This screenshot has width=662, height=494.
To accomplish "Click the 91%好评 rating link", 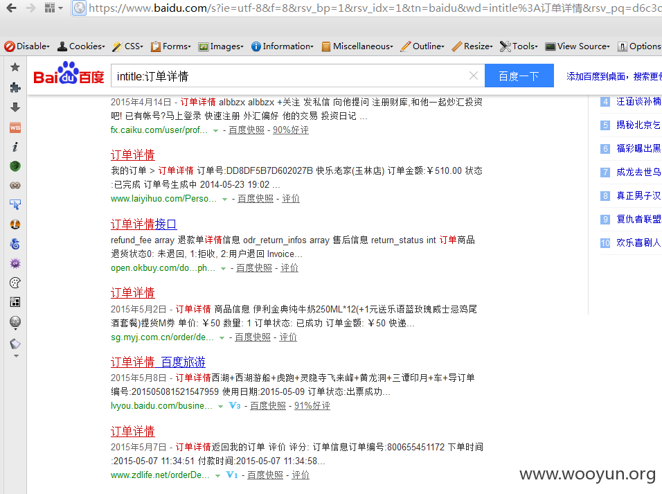I will pyautogui.click(x=312, y=406).
